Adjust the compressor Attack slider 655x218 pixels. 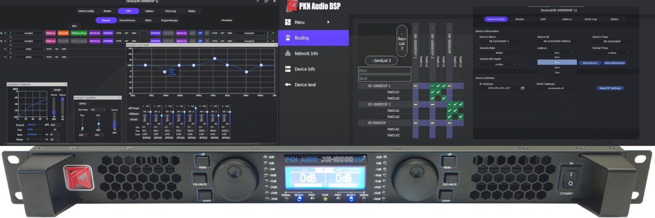(35, 134)
